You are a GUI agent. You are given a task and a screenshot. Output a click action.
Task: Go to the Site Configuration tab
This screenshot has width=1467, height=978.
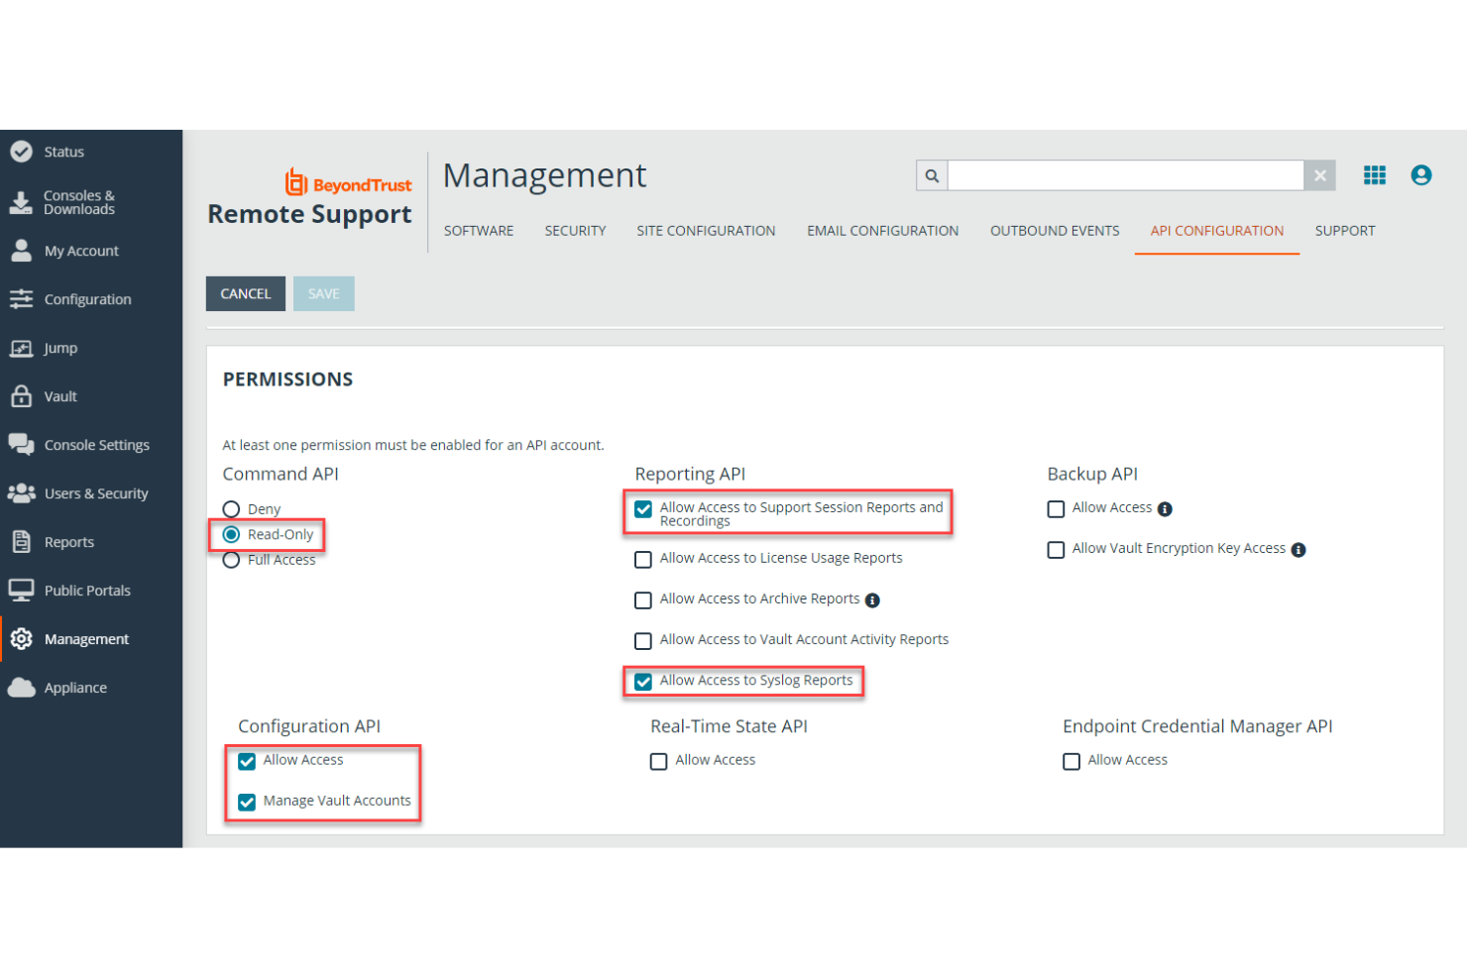[706, 231]
